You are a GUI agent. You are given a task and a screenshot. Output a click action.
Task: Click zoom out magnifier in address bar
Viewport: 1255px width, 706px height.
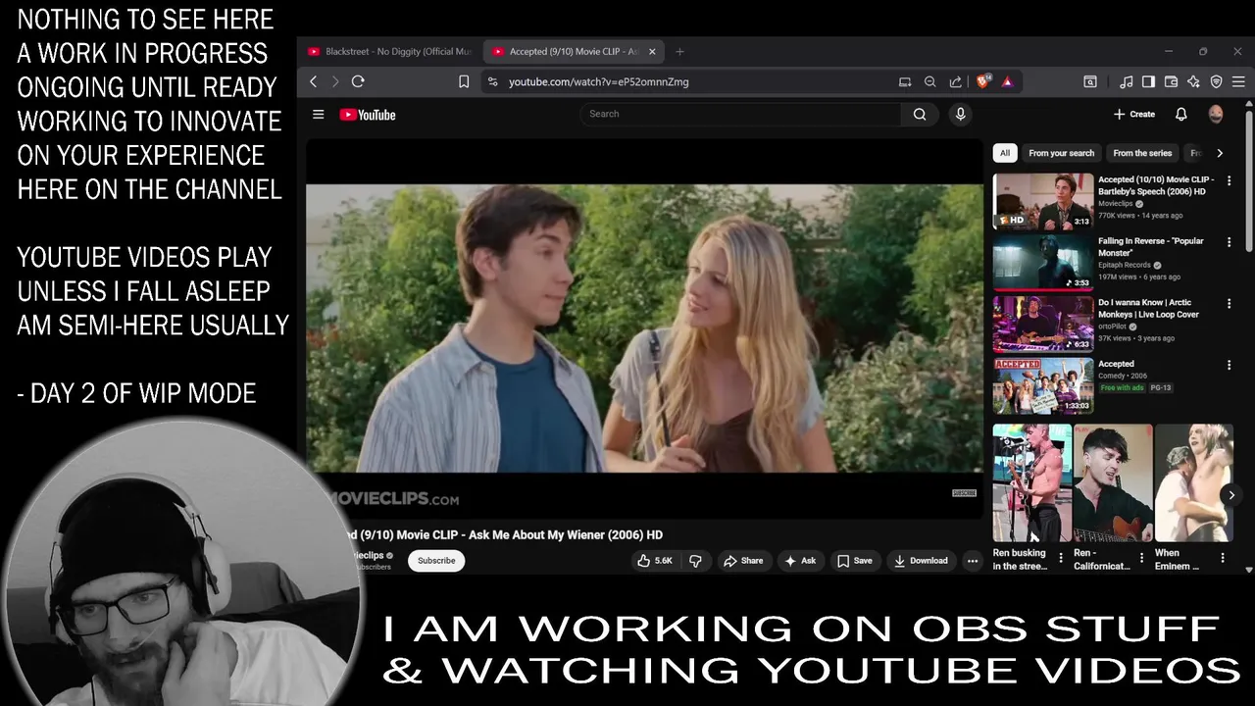click(x=929, y=82)
